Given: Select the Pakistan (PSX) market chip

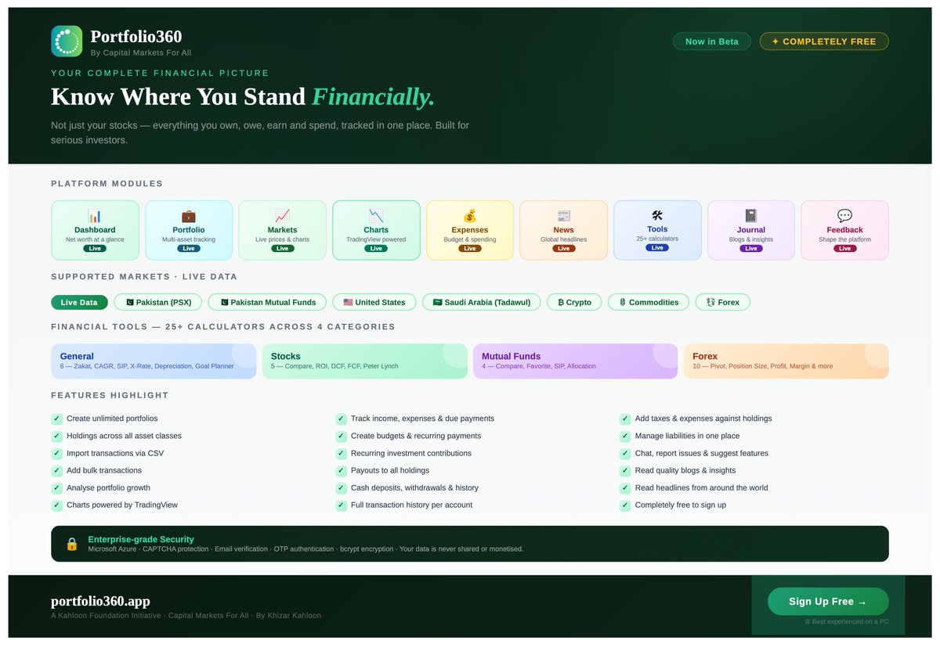Looking at the screenshot, I should click(158, 302).
